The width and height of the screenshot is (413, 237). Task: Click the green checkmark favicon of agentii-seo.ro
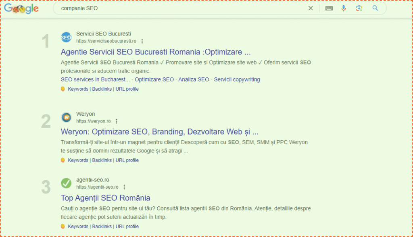click(x=66, y=183)
